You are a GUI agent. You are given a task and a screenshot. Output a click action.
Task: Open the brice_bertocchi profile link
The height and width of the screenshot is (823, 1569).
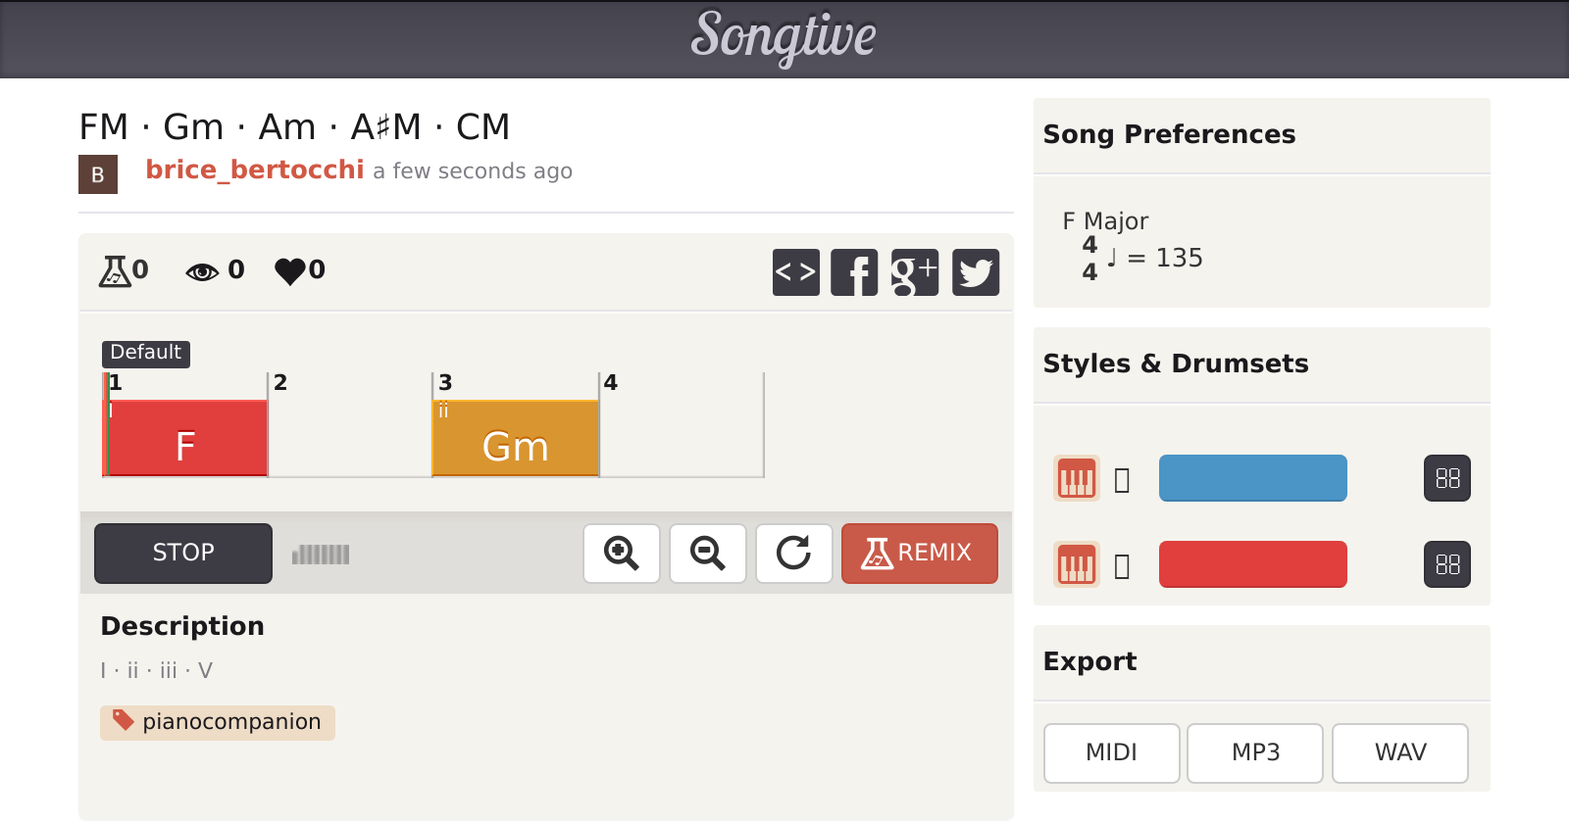255,170
